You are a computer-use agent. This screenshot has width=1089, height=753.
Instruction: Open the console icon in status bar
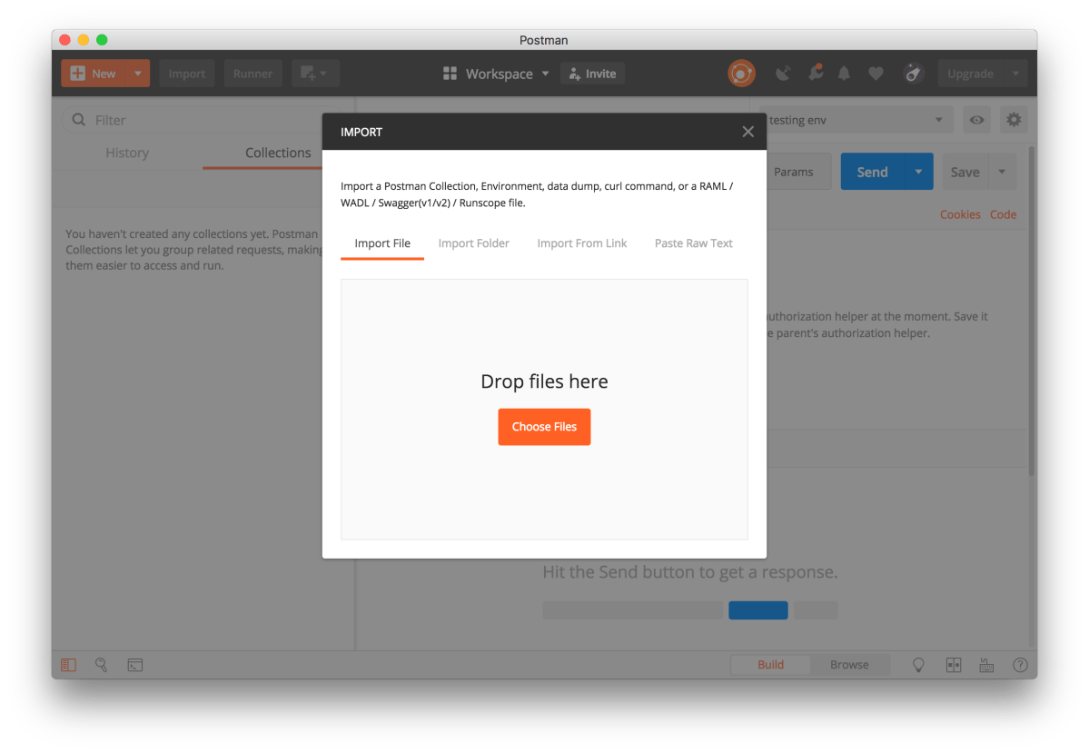(x=135, y=666)
